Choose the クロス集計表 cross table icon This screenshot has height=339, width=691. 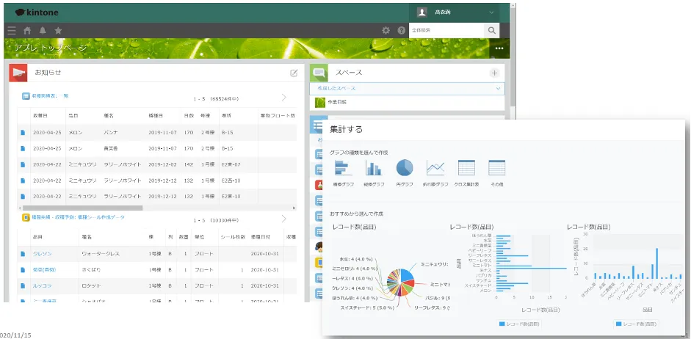click(x=466, y=168)
